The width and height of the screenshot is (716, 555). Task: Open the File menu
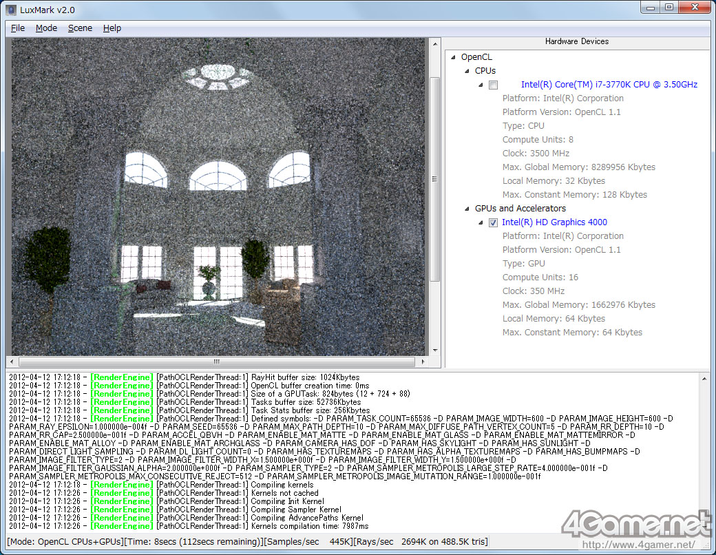pos(18,28)
